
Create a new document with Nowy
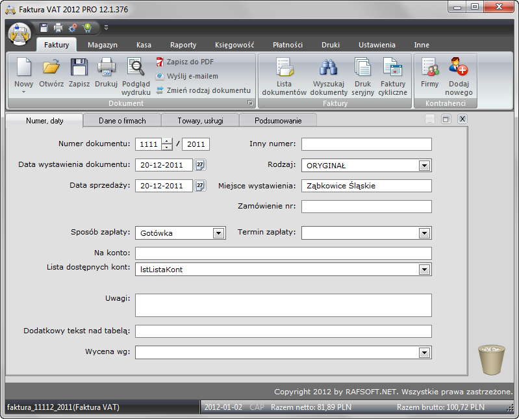24,75
